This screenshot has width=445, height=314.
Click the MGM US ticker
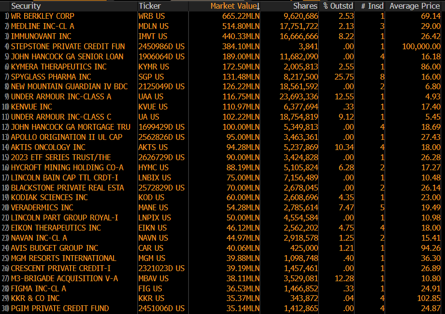tap(152, 259)
